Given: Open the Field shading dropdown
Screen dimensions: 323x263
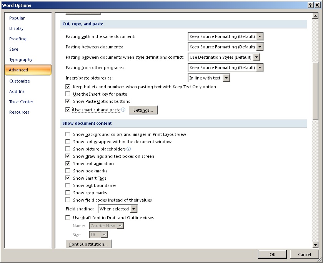Looking at the screenshot, I should [134, 209].
